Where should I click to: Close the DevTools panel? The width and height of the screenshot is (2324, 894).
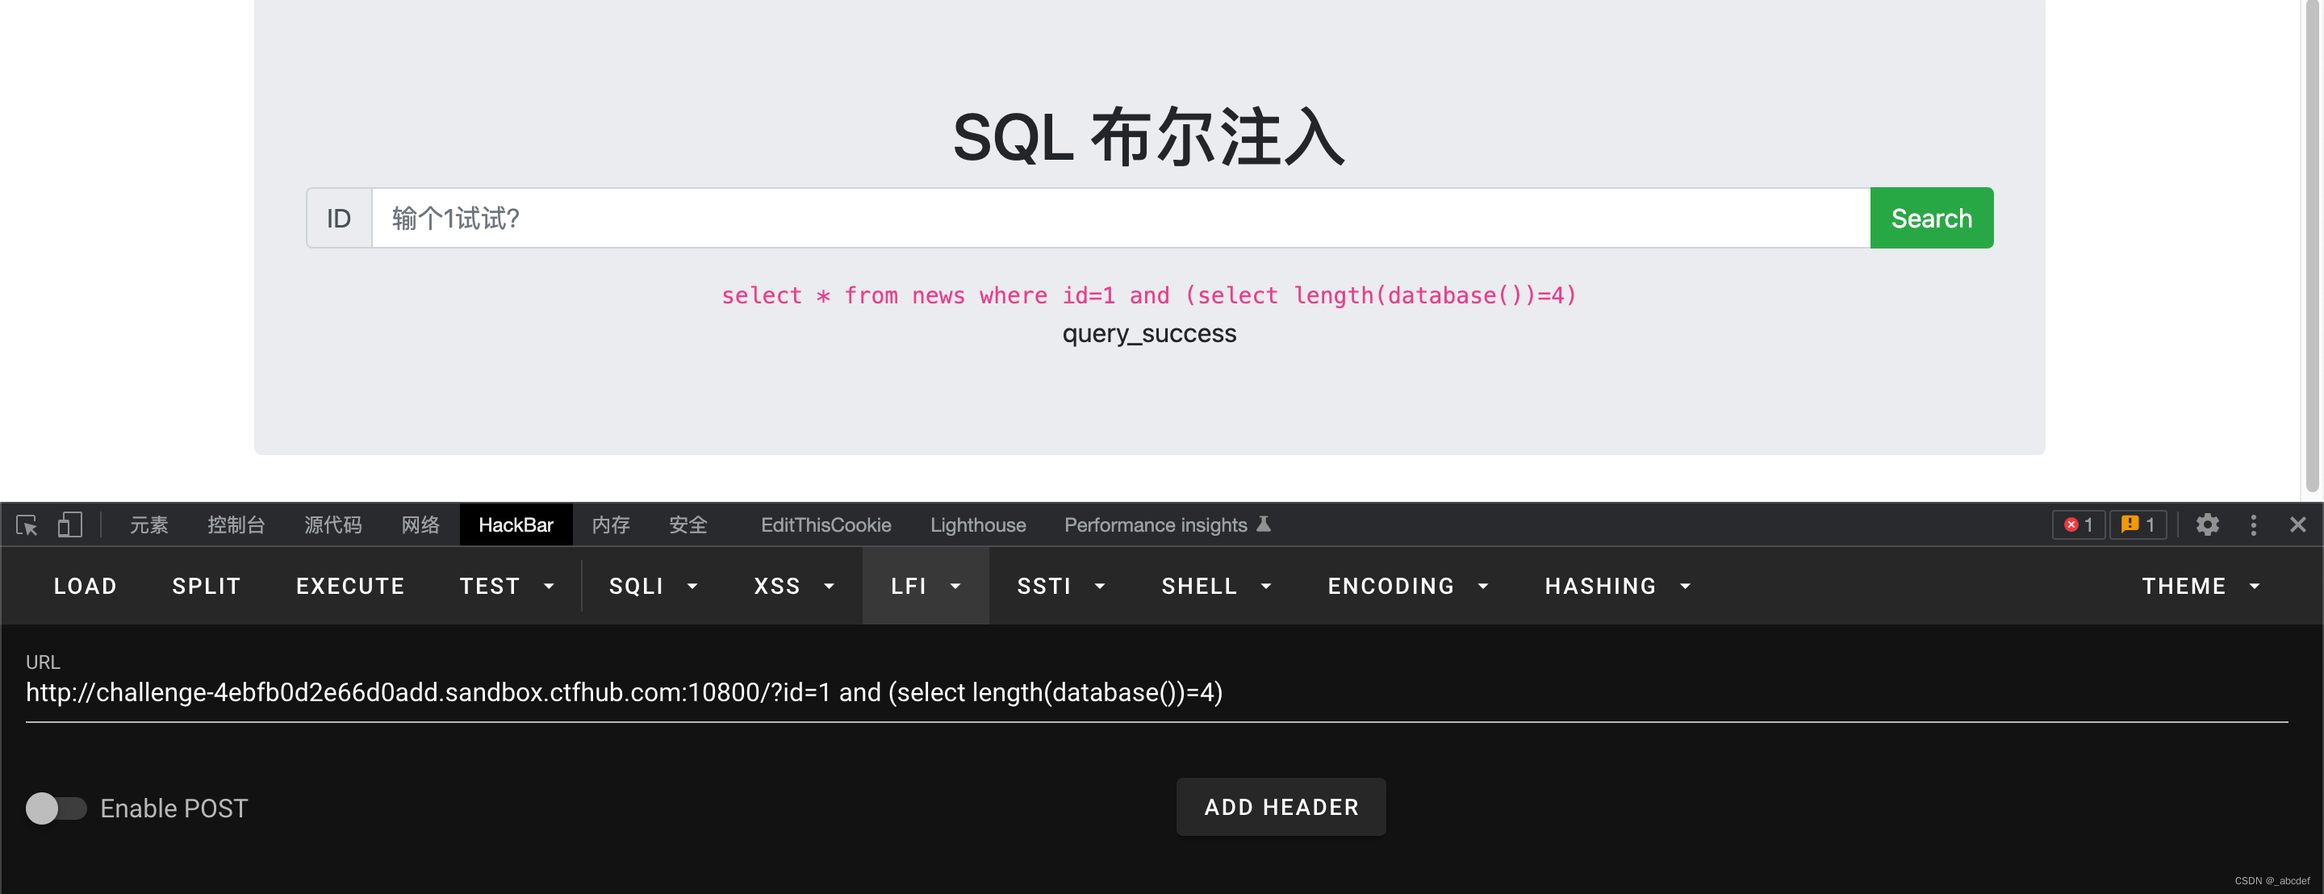(2297, 525)
